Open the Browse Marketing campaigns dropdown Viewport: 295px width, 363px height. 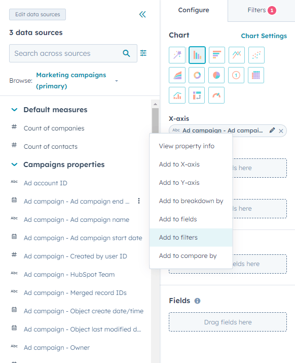click(x=77, y=81)
